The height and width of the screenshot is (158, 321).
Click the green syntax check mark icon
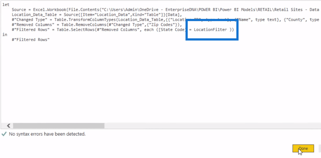(4, 134)
